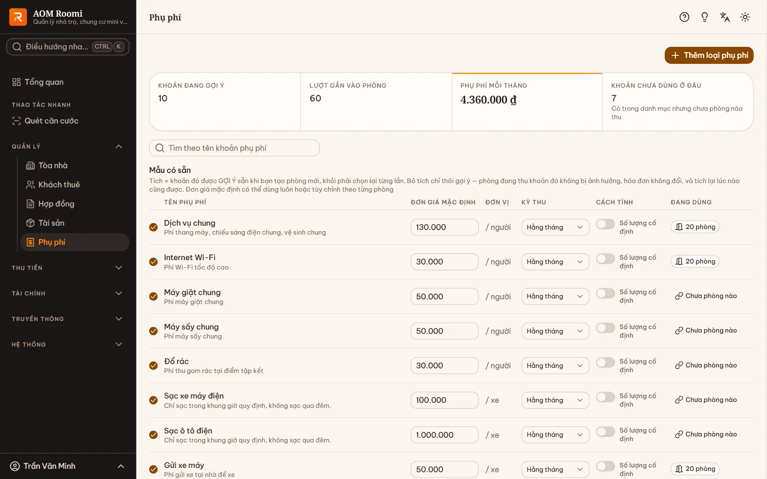
Task: Click the link icon in Máy giặt chung row
Action: click(679, 296)
